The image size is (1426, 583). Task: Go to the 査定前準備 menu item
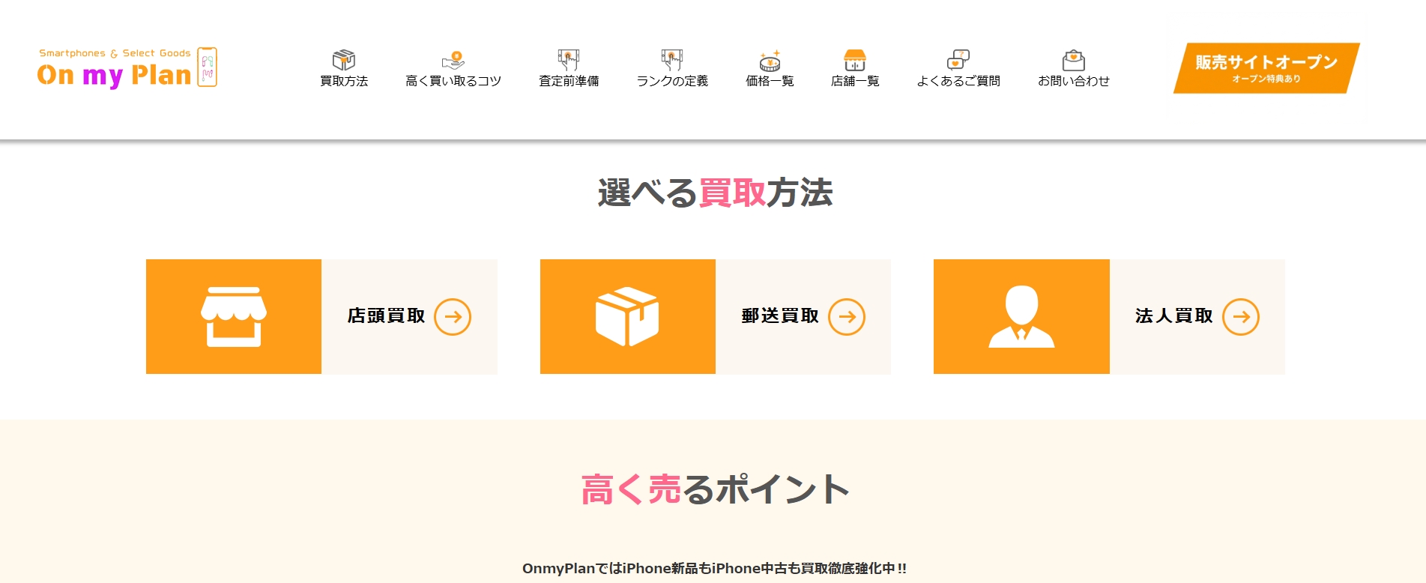point(569,81)
